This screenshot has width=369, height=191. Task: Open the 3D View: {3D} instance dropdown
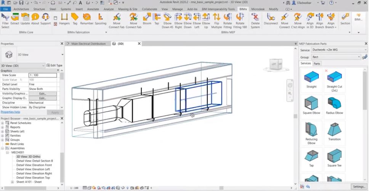22,65
